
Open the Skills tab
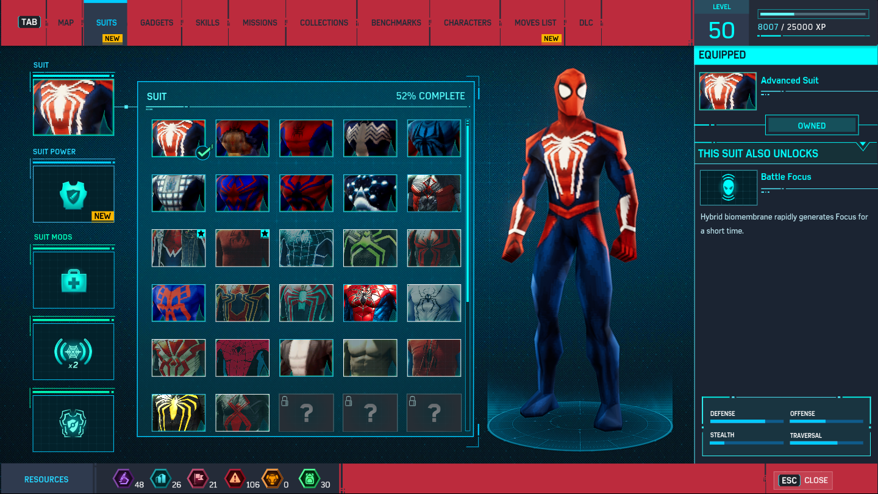[x=207, y=23]
